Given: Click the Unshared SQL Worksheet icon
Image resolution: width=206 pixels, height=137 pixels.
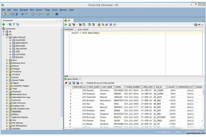Looking at the screenshot, I should click(99, 24).
